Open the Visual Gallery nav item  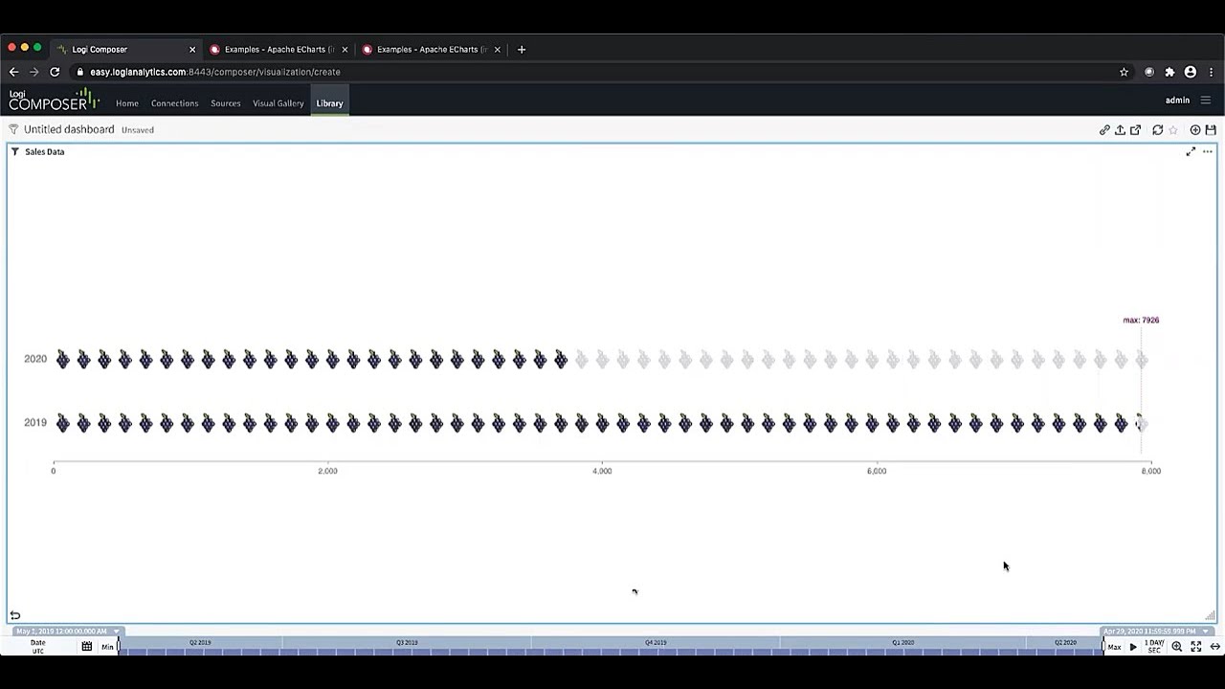coord(278,103)
